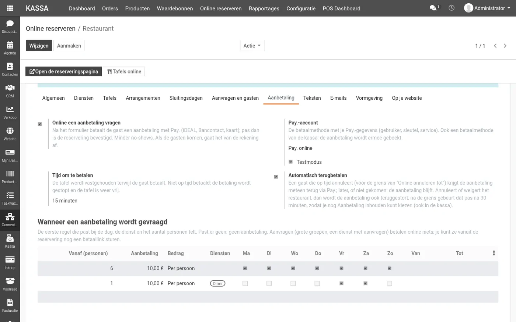Select the Diner tag in second row
The width and height of the screenshot is (516, 322).
pyautogui.click(x=218, y=283)
